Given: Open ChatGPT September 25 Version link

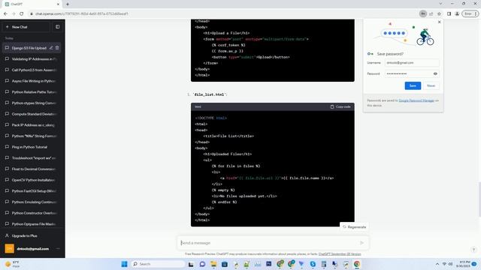Looking at the screenshot, I should tap(340, 254).
